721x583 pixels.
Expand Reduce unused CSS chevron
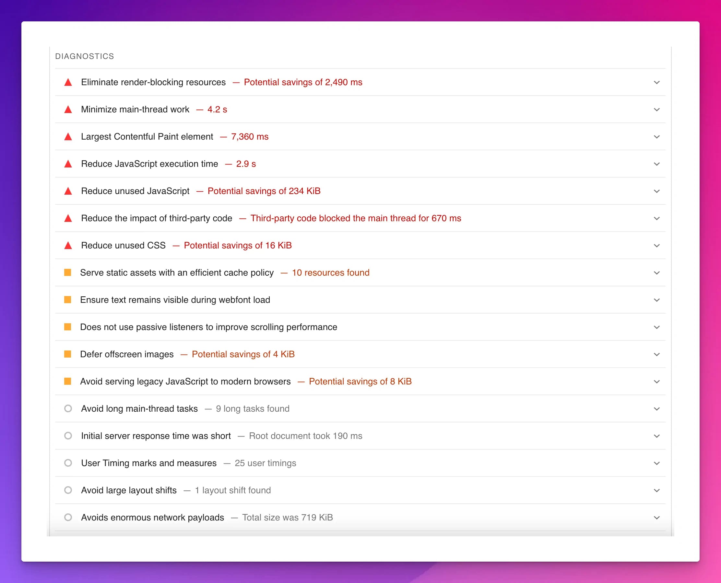657,246
